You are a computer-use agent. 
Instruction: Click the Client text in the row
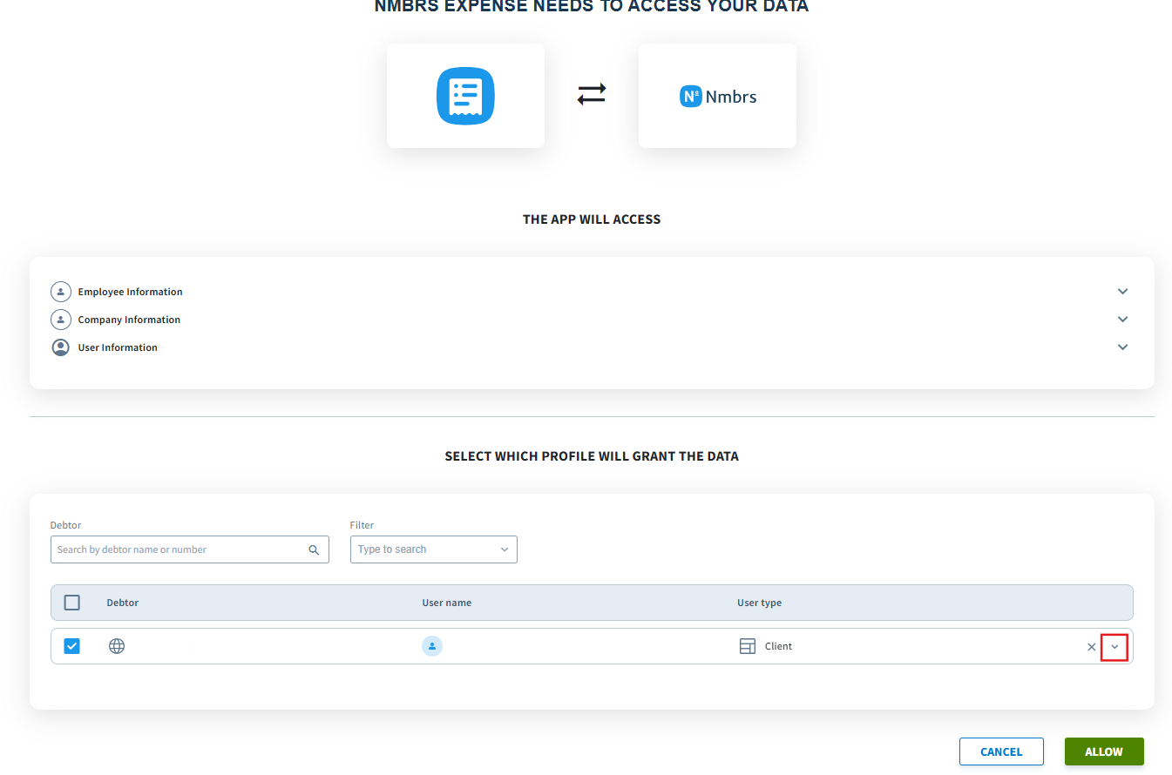coord(778,646)
